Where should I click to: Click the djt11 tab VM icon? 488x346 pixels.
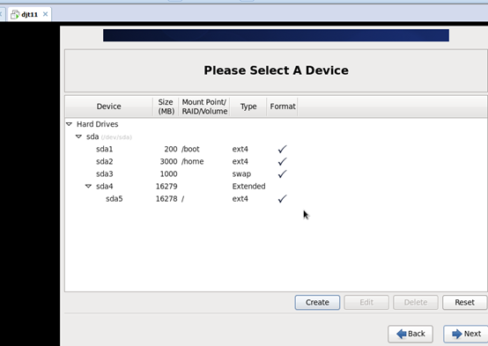click(15, 14)
